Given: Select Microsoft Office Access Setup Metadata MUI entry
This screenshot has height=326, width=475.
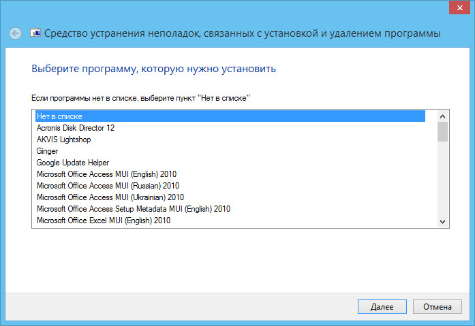Looking at the screenshot, I should pos(230,209).
